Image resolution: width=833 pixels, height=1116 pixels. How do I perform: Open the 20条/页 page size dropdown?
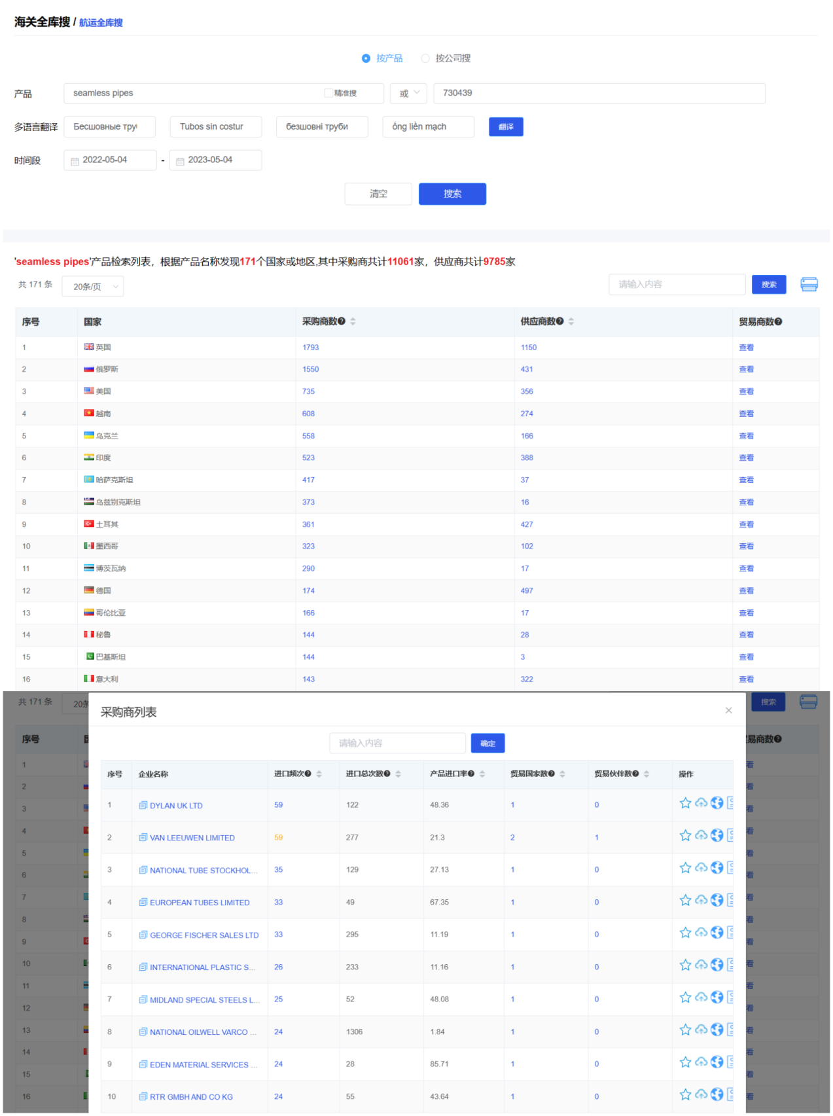(x=93, y=287)
